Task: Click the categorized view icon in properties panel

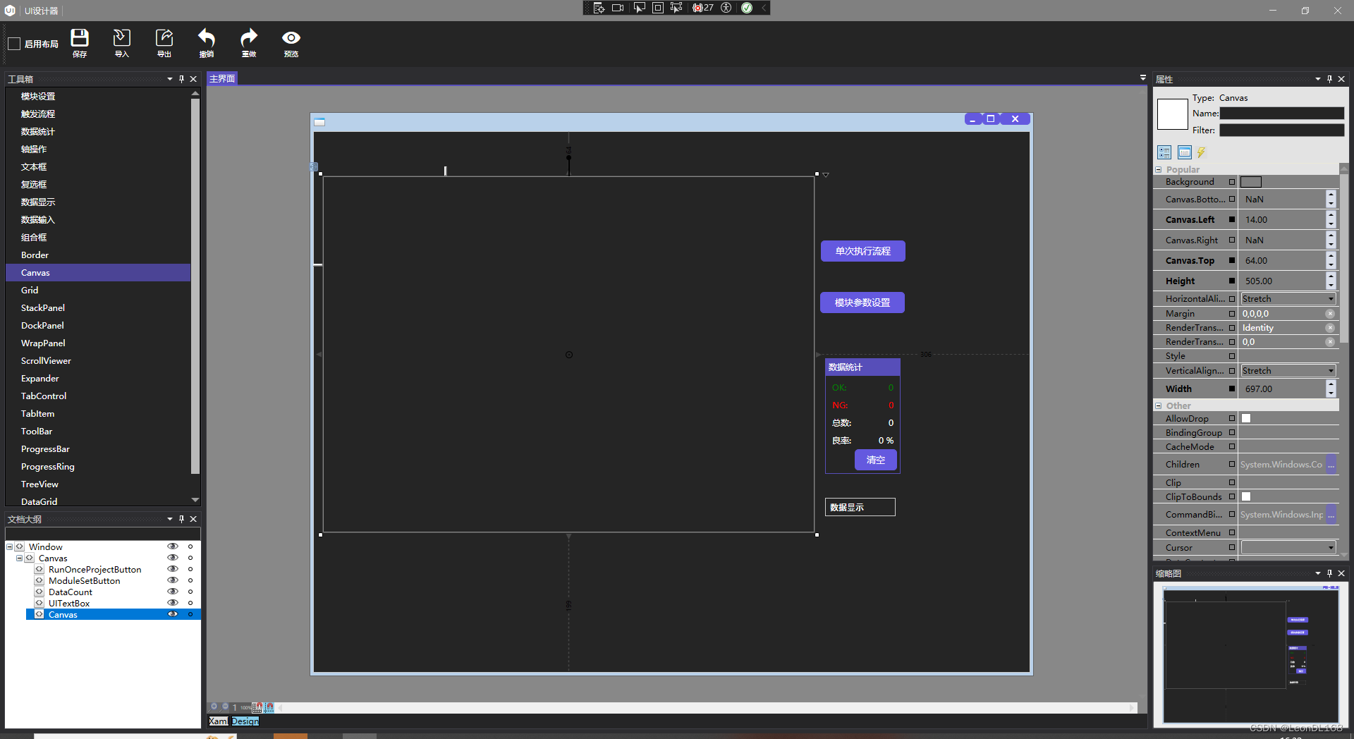Action: [x=1164, y=152]
